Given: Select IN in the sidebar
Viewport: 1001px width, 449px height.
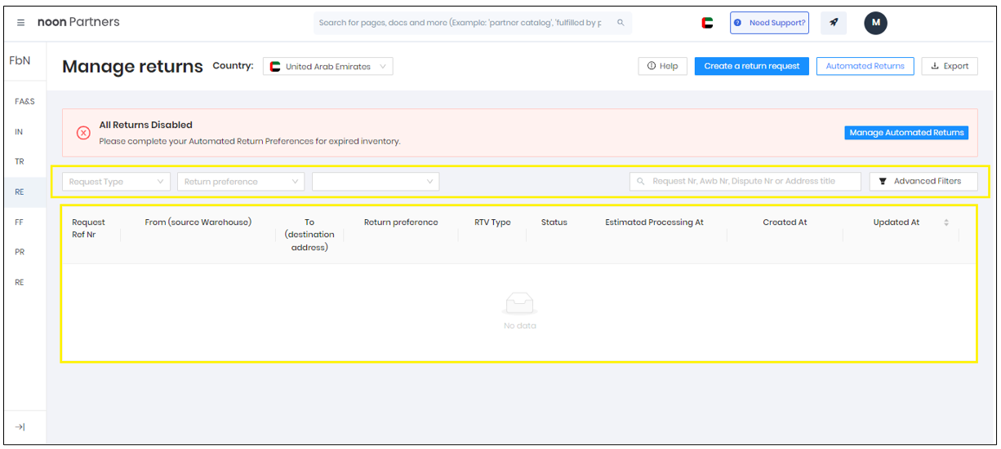Looking at the screenshot, I should [20, 132].
